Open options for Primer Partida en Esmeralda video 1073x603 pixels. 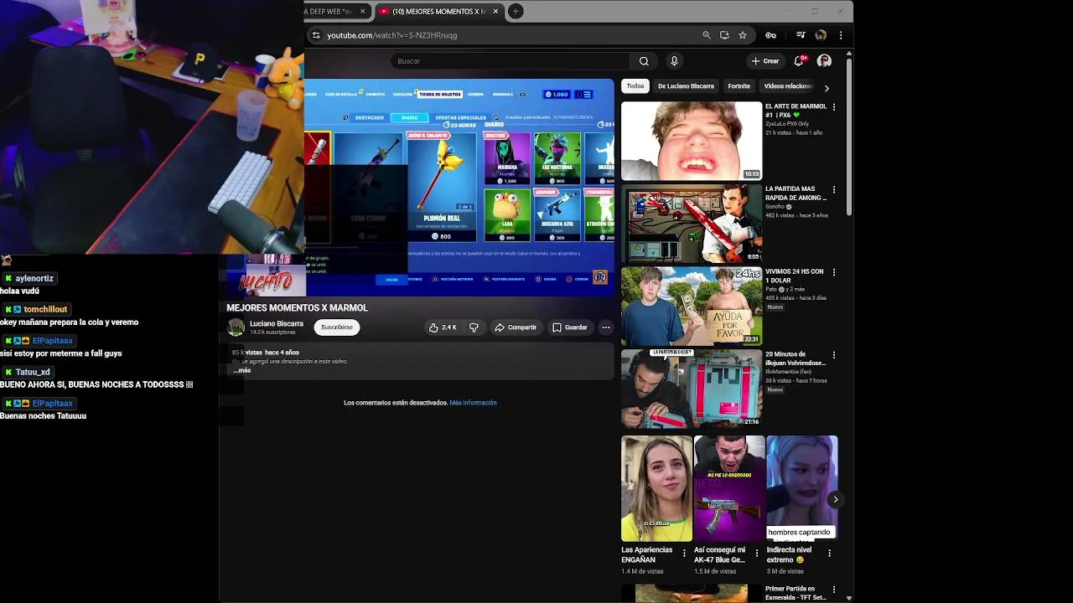pyautogui.click(x=834, y=590)
